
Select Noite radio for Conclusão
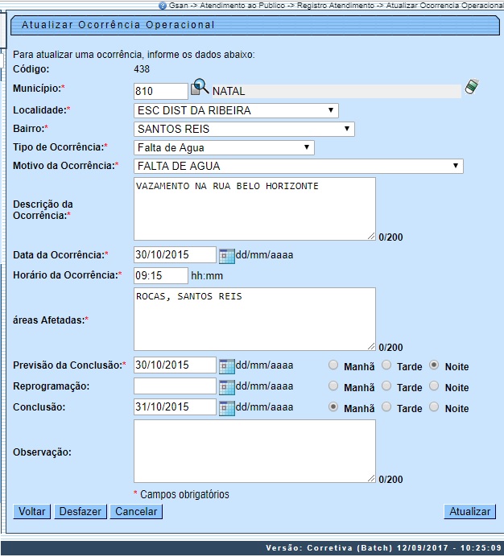pos(435,407)
